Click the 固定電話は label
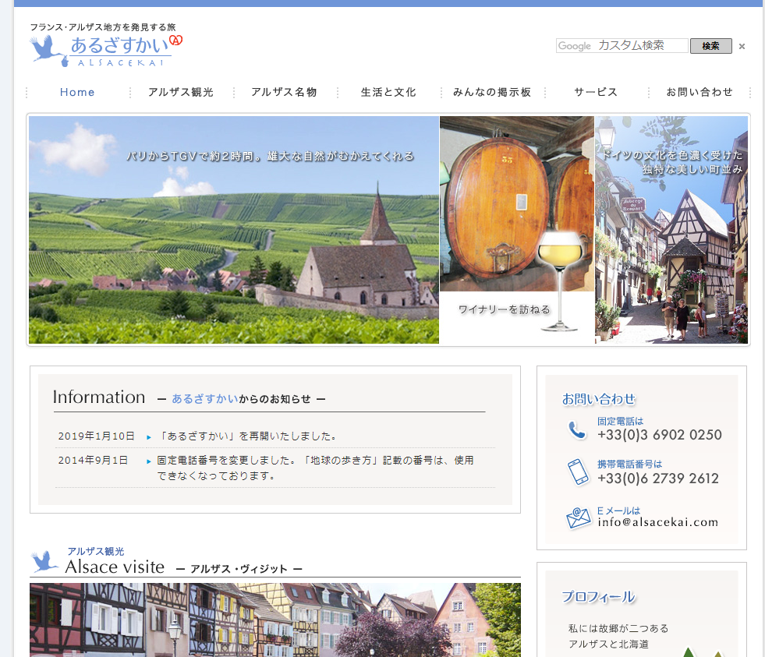This screenshot has height=657, width=765. coord(620,421)
